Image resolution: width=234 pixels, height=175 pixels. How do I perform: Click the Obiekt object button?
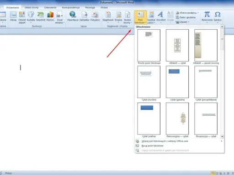[181, 22]
